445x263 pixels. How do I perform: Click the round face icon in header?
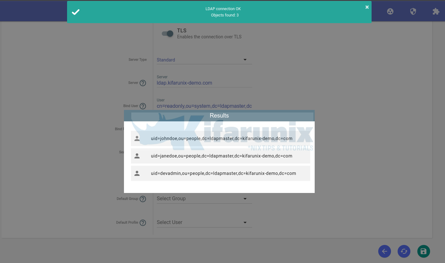(390, 12)
